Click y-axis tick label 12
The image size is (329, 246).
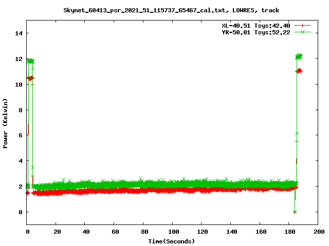point(19,59)
